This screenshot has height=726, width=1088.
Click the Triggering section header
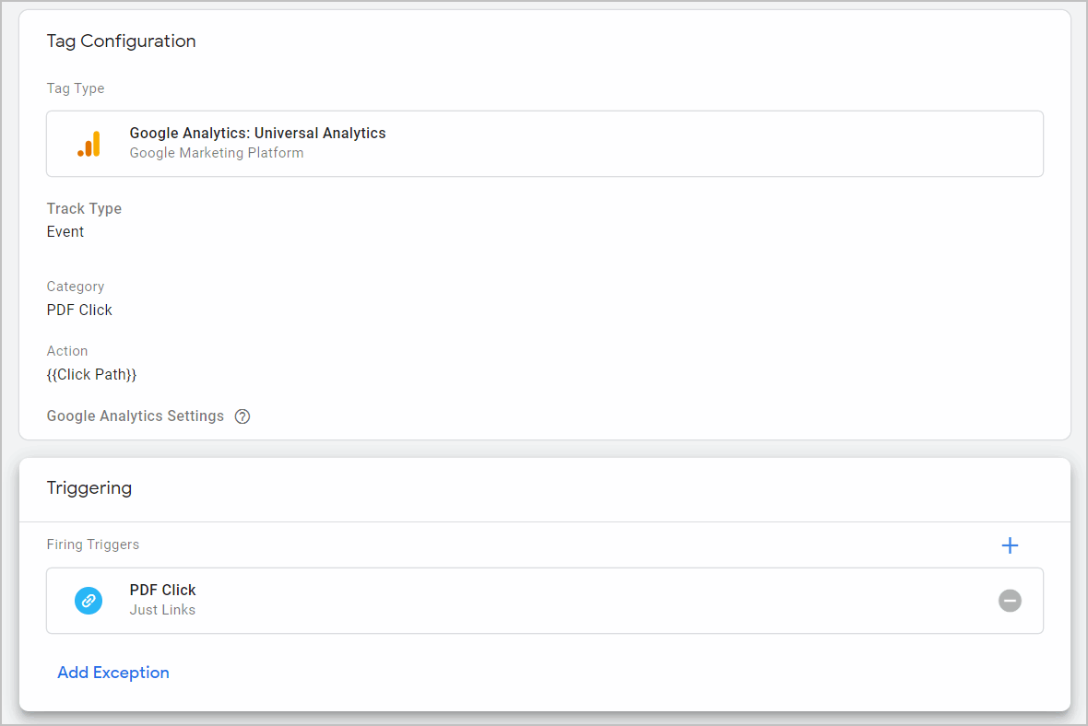pyautogui.click(x=89, y=487)
